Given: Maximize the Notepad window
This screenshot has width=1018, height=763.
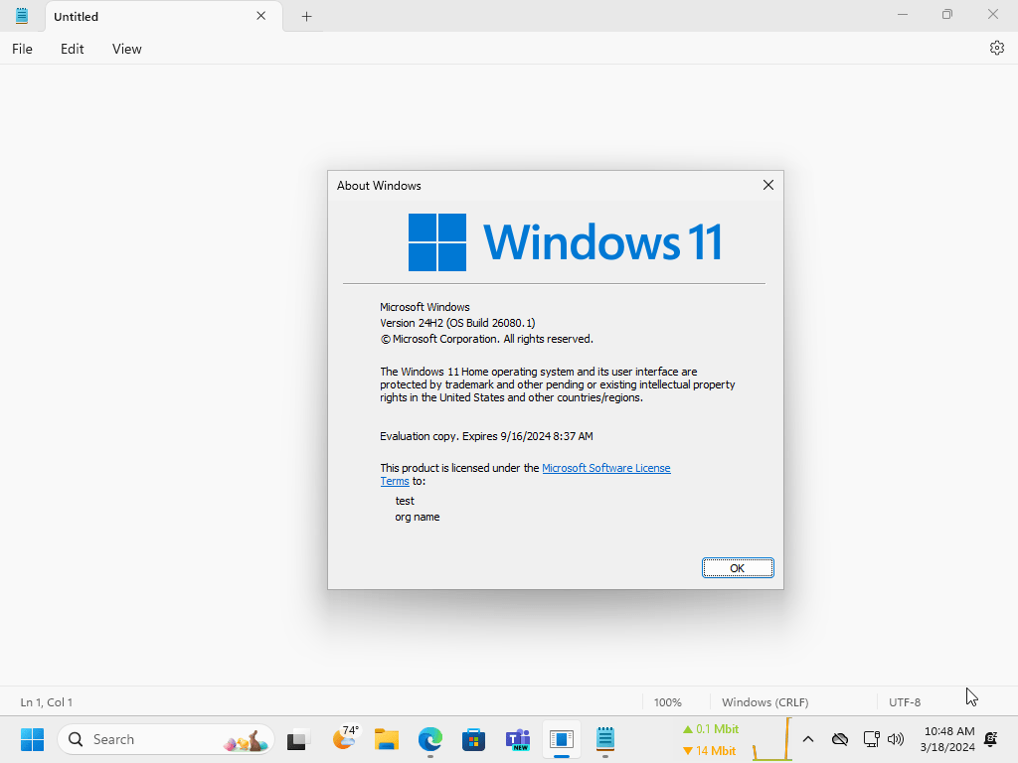Looking at the screenshot, I should coord(947,14).
